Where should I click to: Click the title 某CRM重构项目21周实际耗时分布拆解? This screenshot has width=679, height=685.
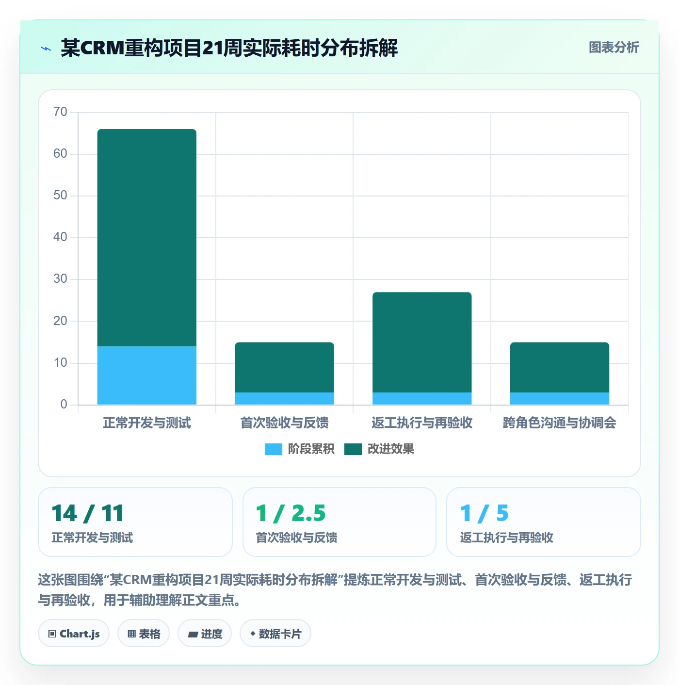tap(229, 48)
